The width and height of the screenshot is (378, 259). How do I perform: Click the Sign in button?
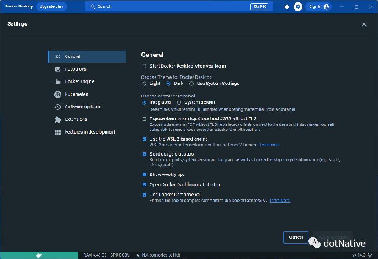tap(318, 6)
